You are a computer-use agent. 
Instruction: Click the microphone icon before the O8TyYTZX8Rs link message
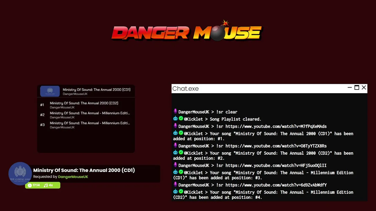point(175,145)
